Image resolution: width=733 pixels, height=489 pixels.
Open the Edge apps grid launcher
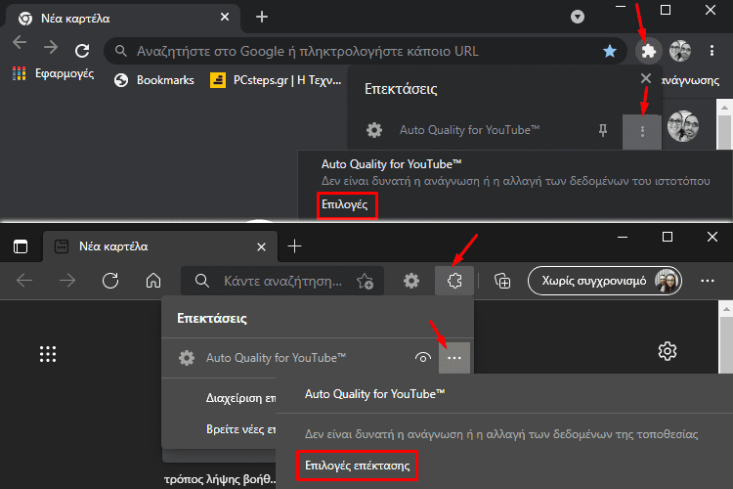point(48,354)
